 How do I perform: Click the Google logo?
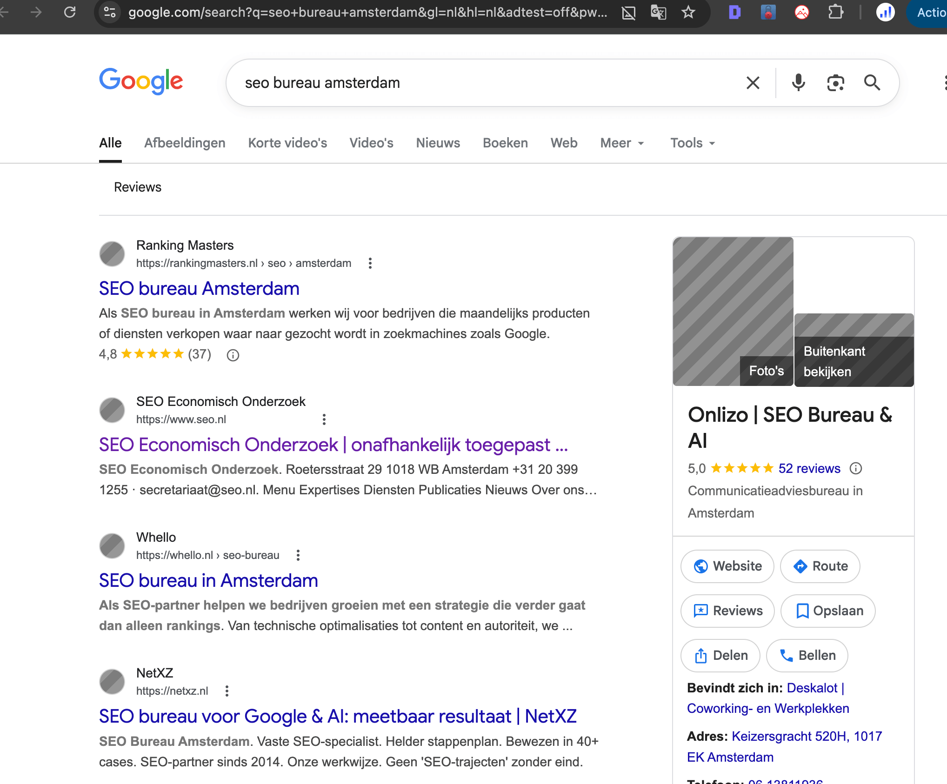(x=141, y=82)
